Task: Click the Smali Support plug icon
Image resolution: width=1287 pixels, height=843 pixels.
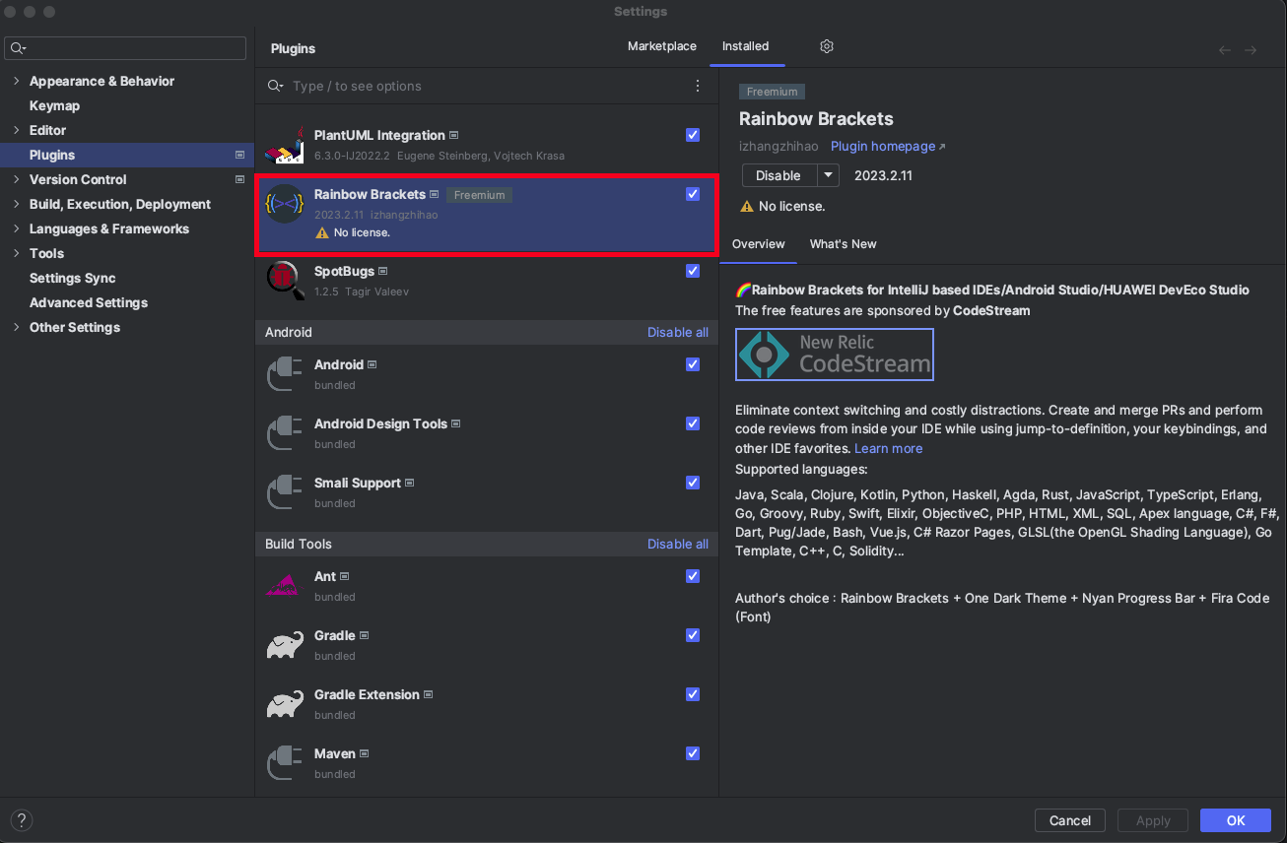Action: (x=285, y=492)
